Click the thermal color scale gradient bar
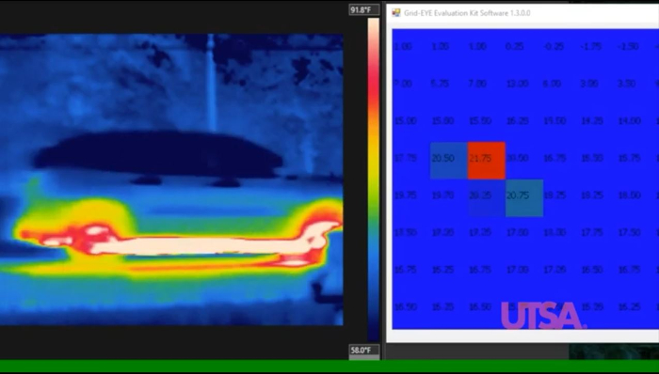The width and height of the screenshot is (659, 374). click(x=373, y=179)
